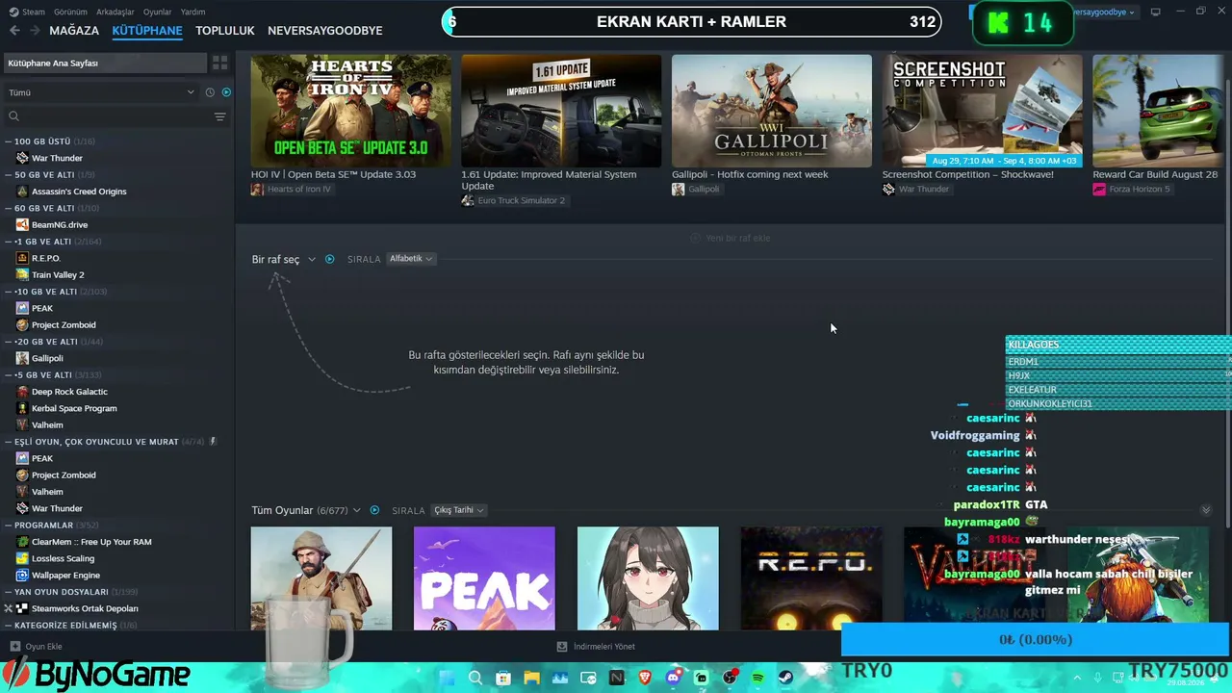
Task: Open File Explorer from the taskbar
Action: [531, 678]
